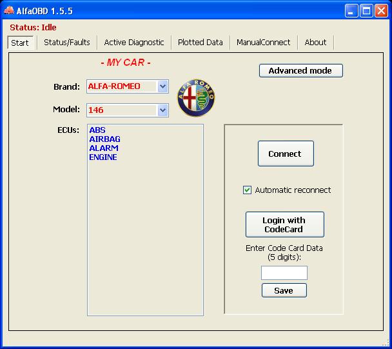Click the - MY CAR - heading

click(126, 63)
